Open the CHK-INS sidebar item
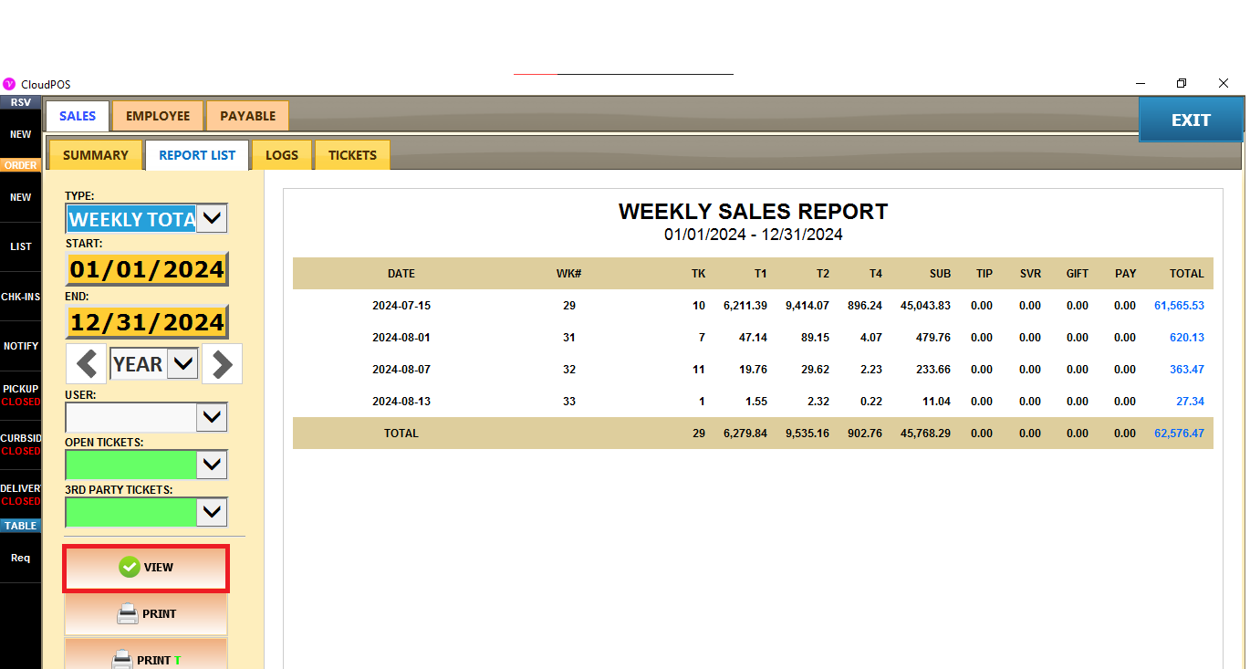The height and width of the screenshot is (669, 1250). pos(20,297)
